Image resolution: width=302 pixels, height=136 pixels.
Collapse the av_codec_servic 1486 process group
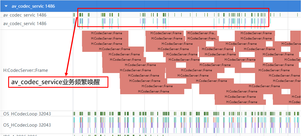[x=6, y=6]
